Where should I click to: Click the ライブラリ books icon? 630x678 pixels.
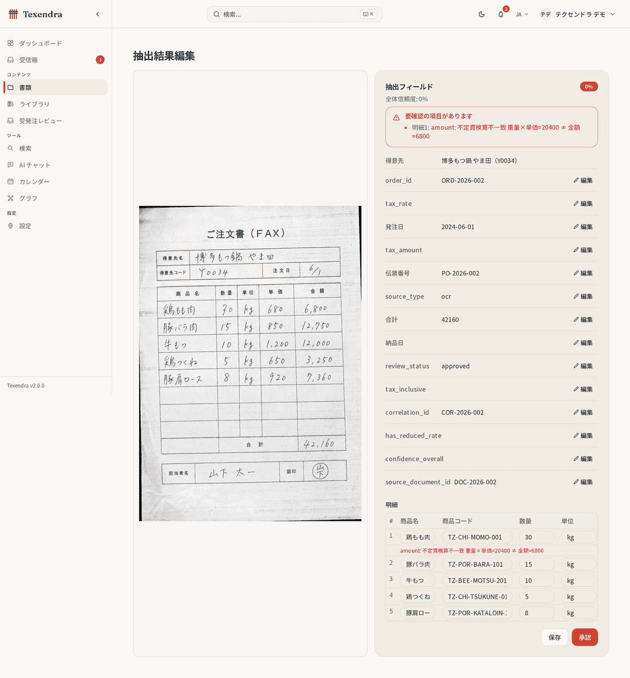click(10, 104)
